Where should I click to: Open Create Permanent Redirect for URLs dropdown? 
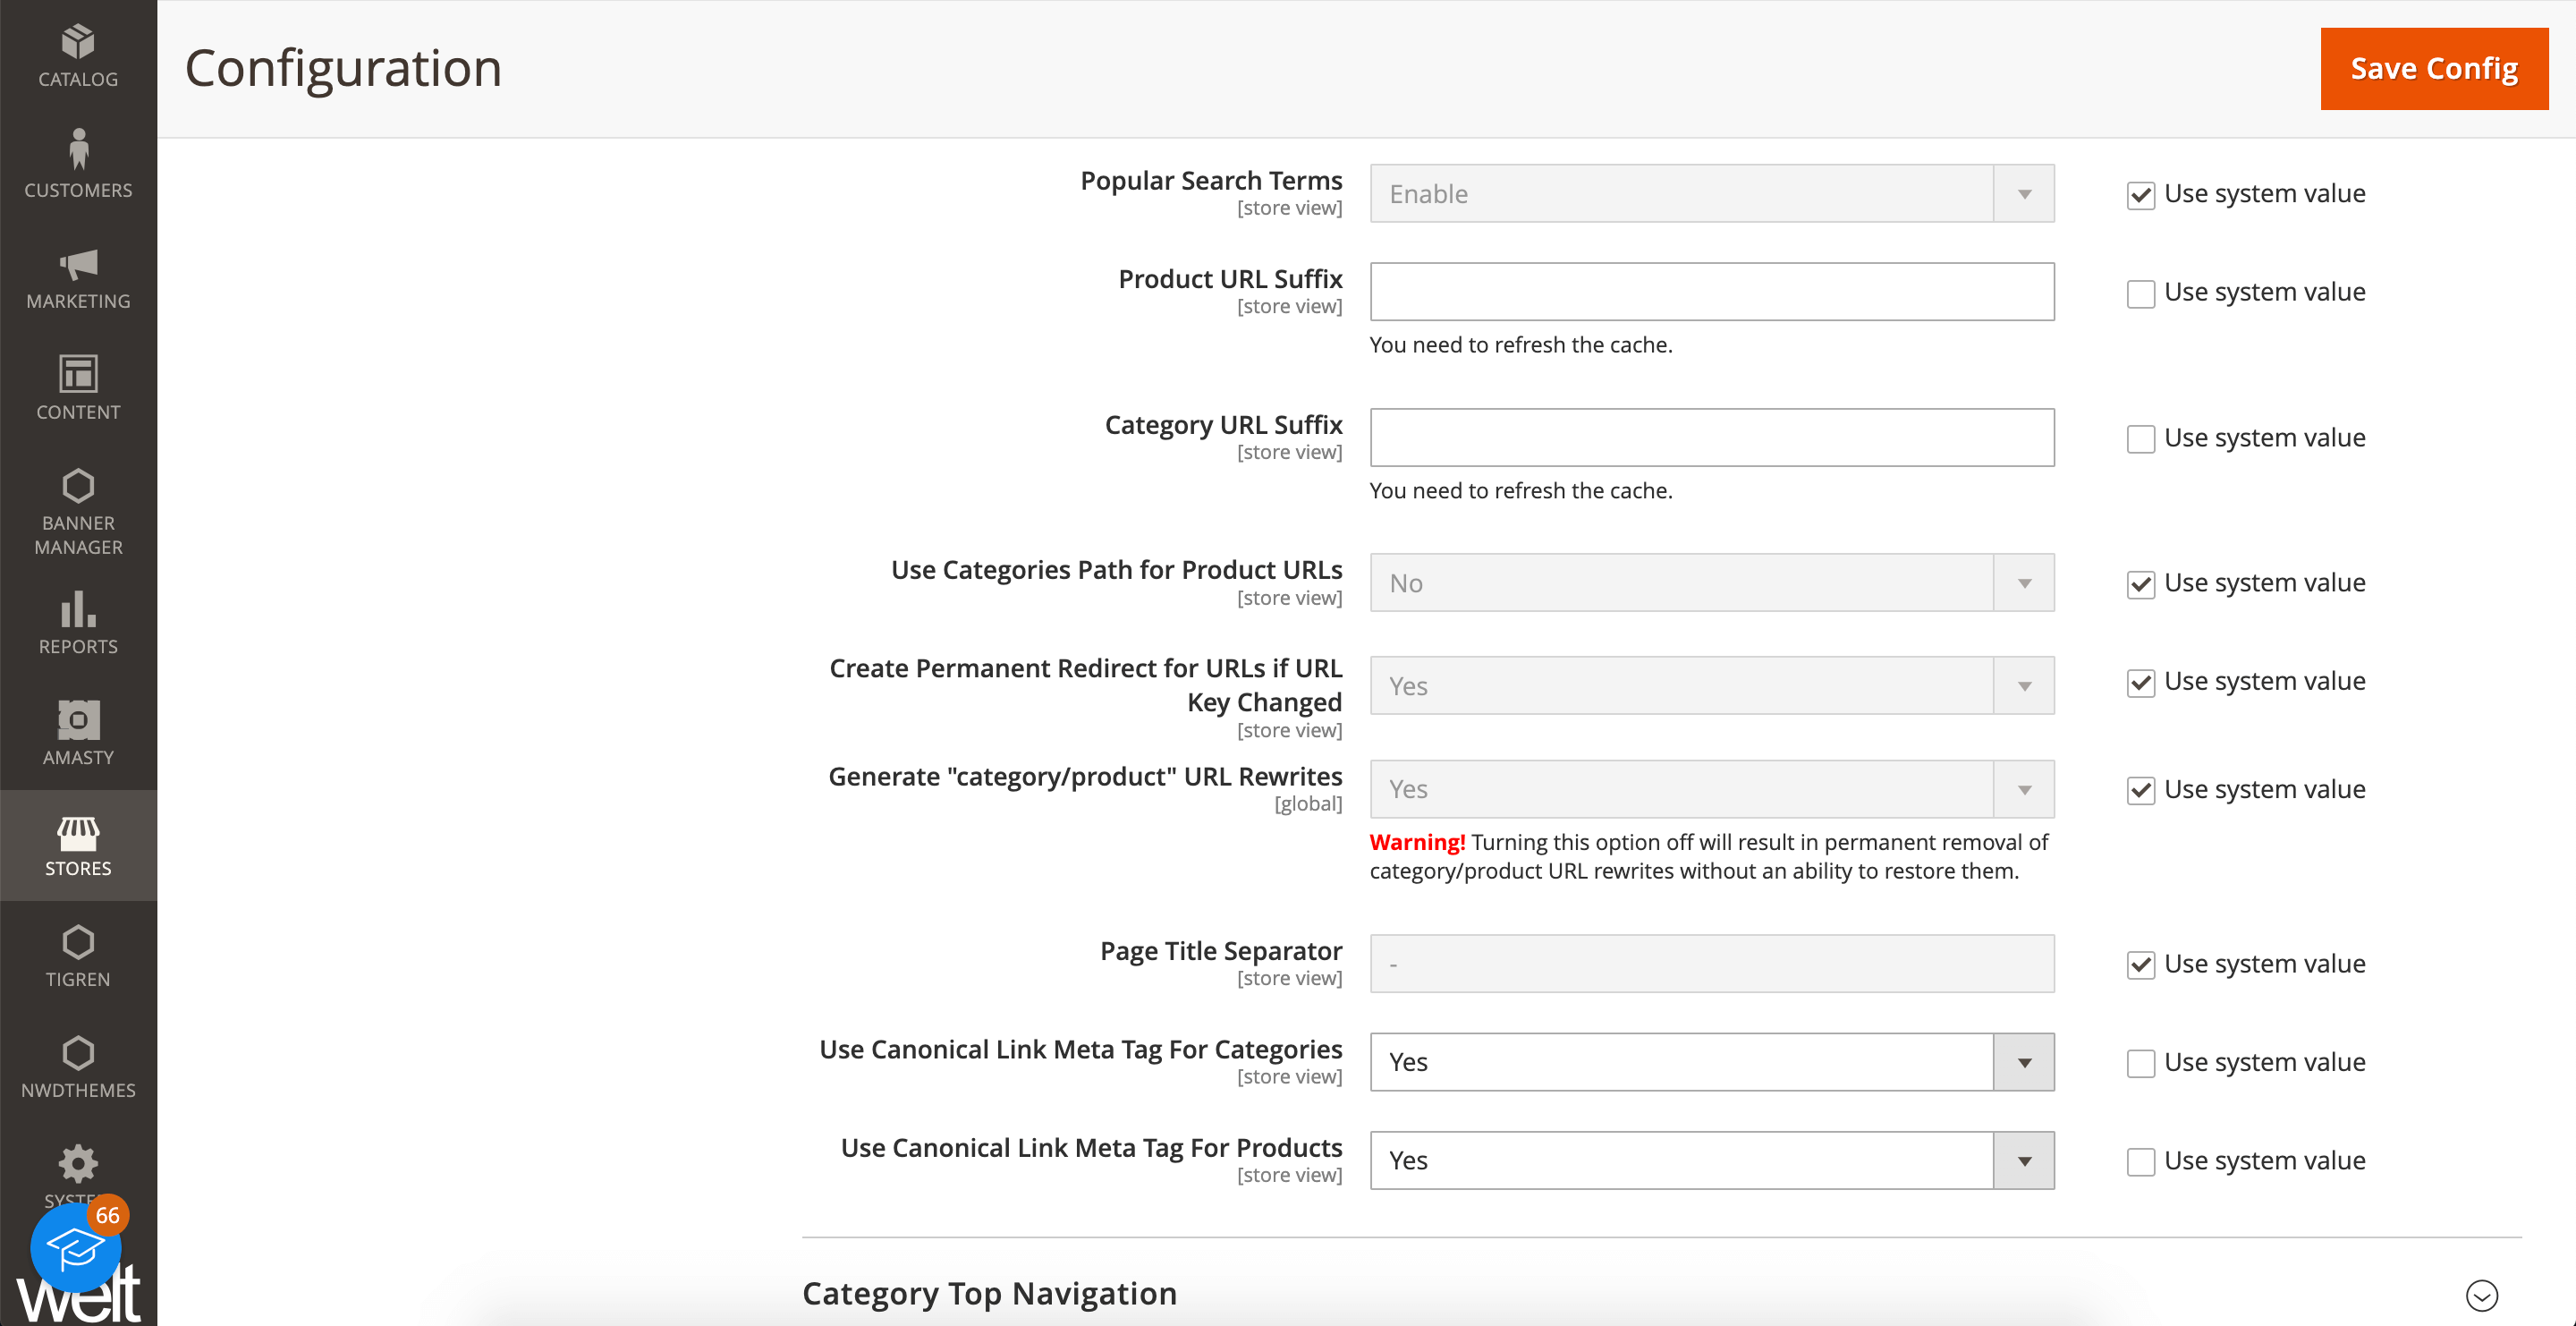coord(1712,686)
